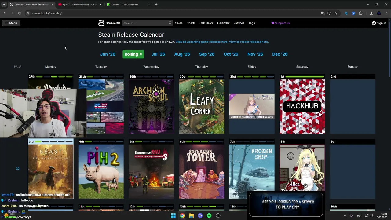Switch to the QUIET Official Playtest tab
The height and width of the screenshot is (220, 391).
point(80,5)
